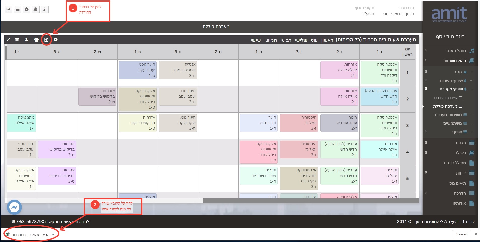Screen dimensions: 480x242
Task: Click book icon beside כלכלי
Action: pyautogui.click(x=472, y=153)
